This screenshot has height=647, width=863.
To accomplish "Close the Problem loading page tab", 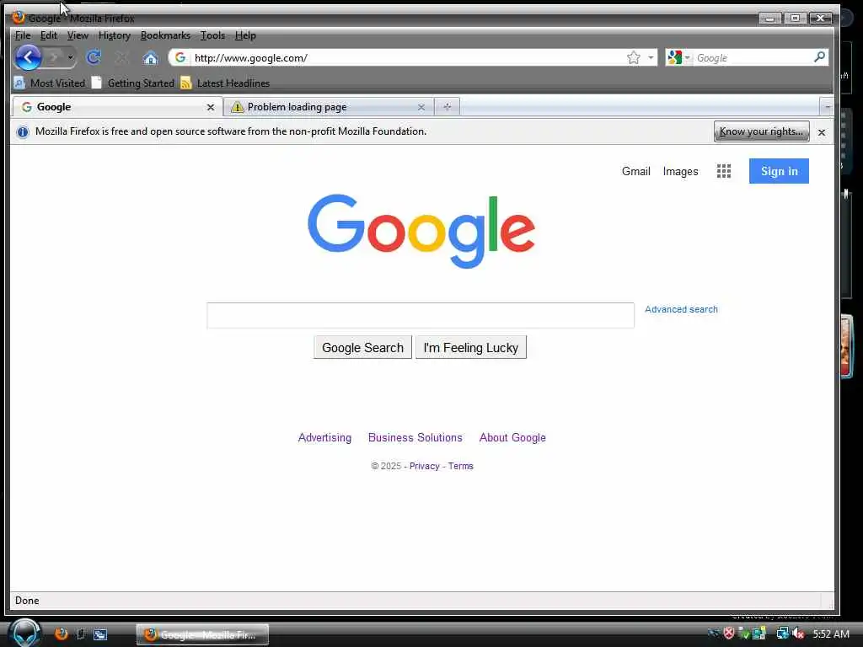I will click(421, 107).
